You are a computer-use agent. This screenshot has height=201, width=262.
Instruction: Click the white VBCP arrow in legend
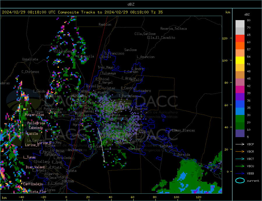[240, 144]
